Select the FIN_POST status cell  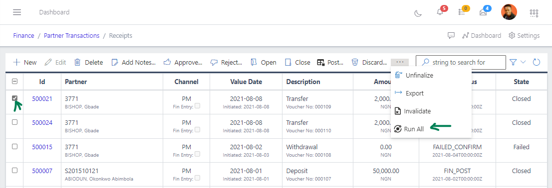[457, 174]
